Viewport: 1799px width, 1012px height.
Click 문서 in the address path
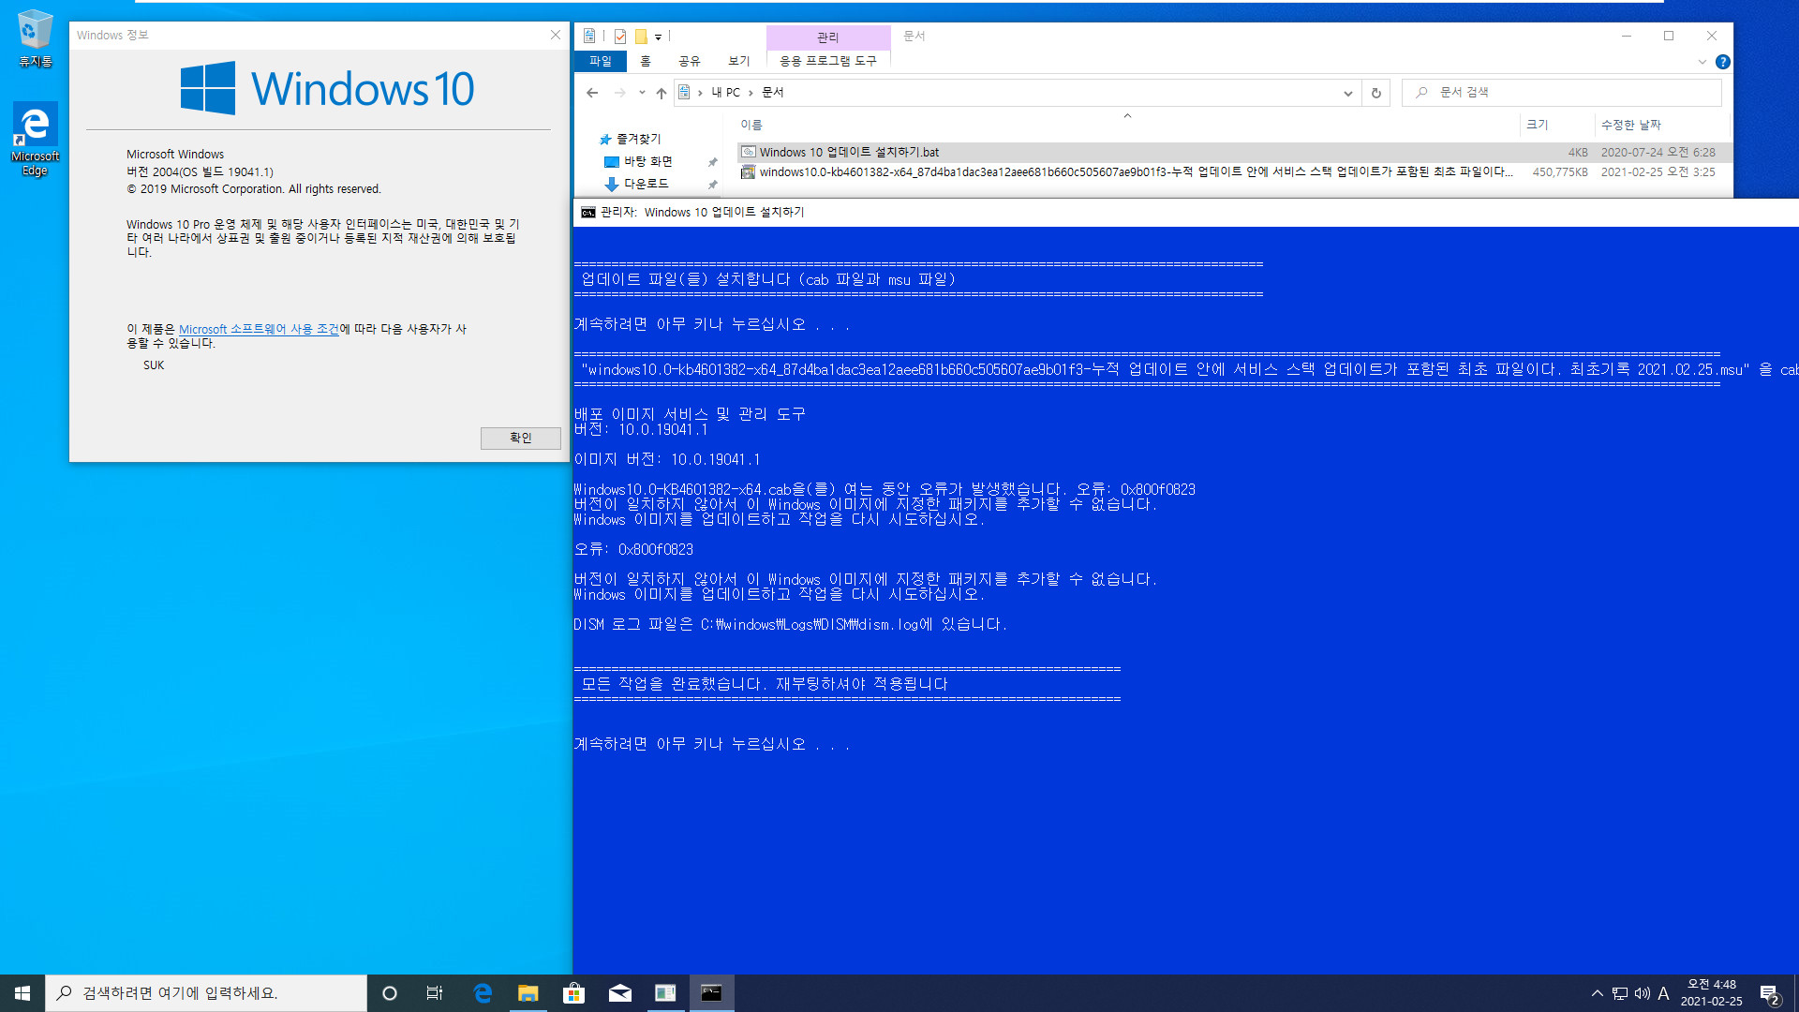(773, 93)
